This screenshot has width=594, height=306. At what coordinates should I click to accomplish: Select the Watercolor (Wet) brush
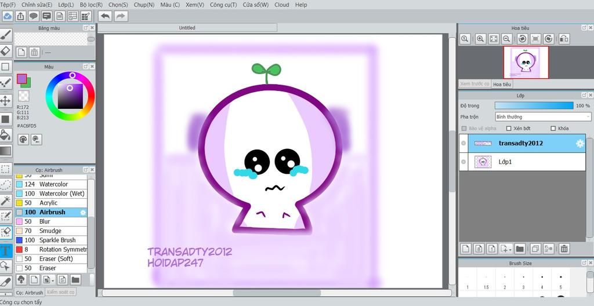coord(51,194)
